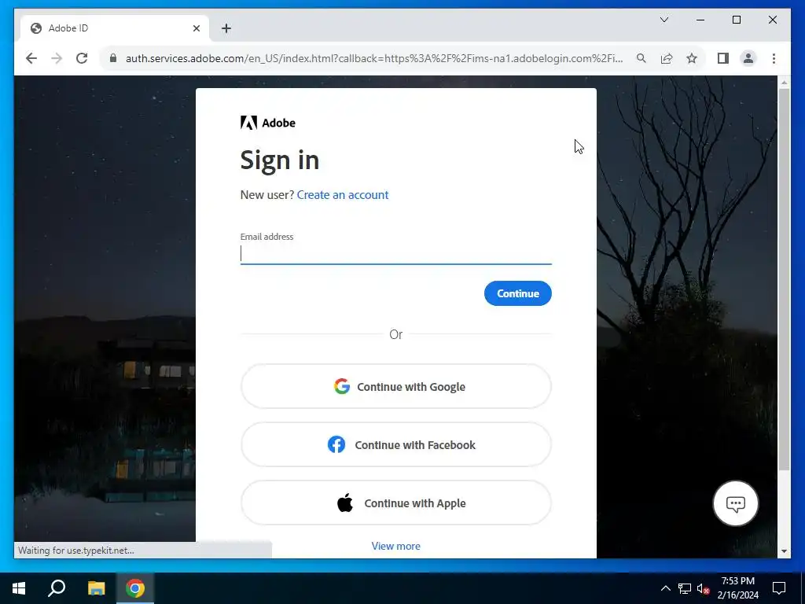Screen dimensions: 805x604
Task: Minimize the Chrome window
Action: pyautogui.click(x=700, y=20)
